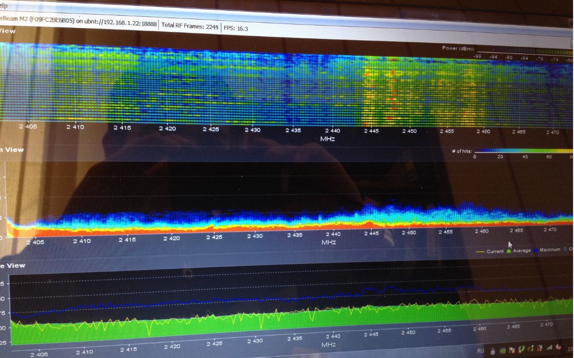Click the -99 value on the Power scale

(478, 56)
